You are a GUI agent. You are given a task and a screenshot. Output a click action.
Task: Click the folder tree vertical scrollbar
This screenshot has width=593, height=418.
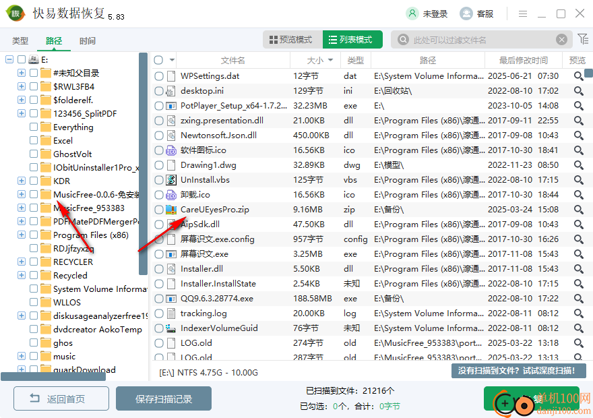coord(143,163)
